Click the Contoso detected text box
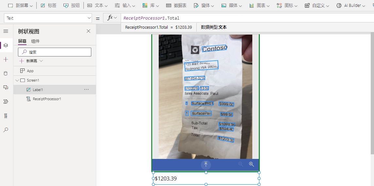Screen dimensions: 374x186 pos(214,49)
